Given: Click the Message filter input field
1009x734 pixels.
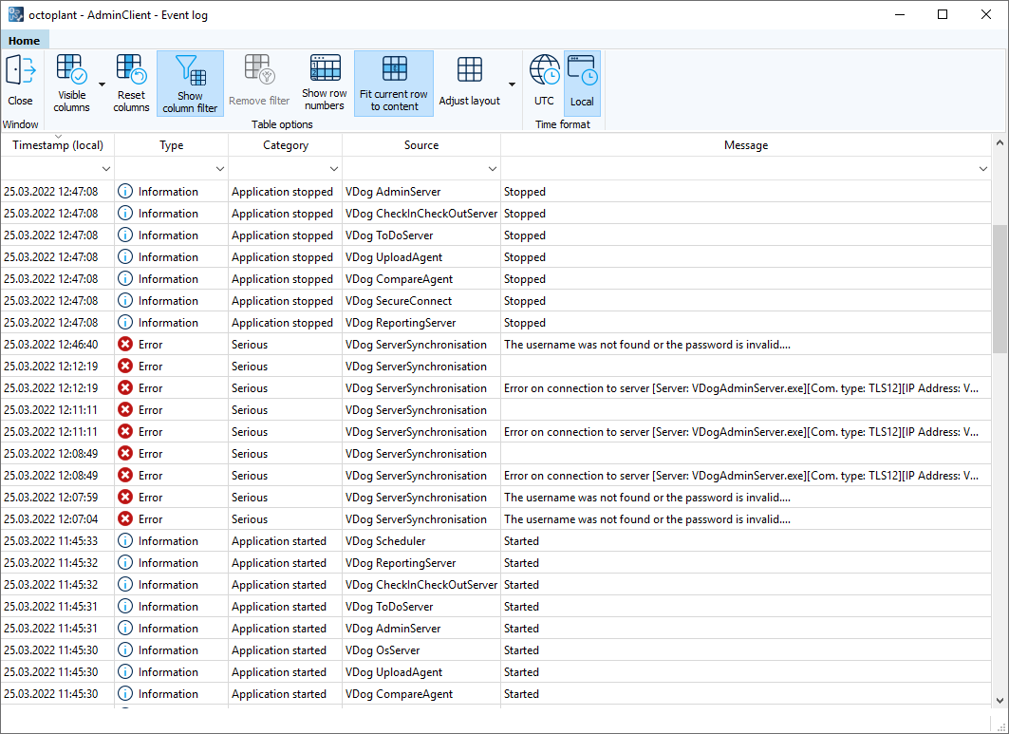Looking at the screenshot, I should [x=740, y=168].
